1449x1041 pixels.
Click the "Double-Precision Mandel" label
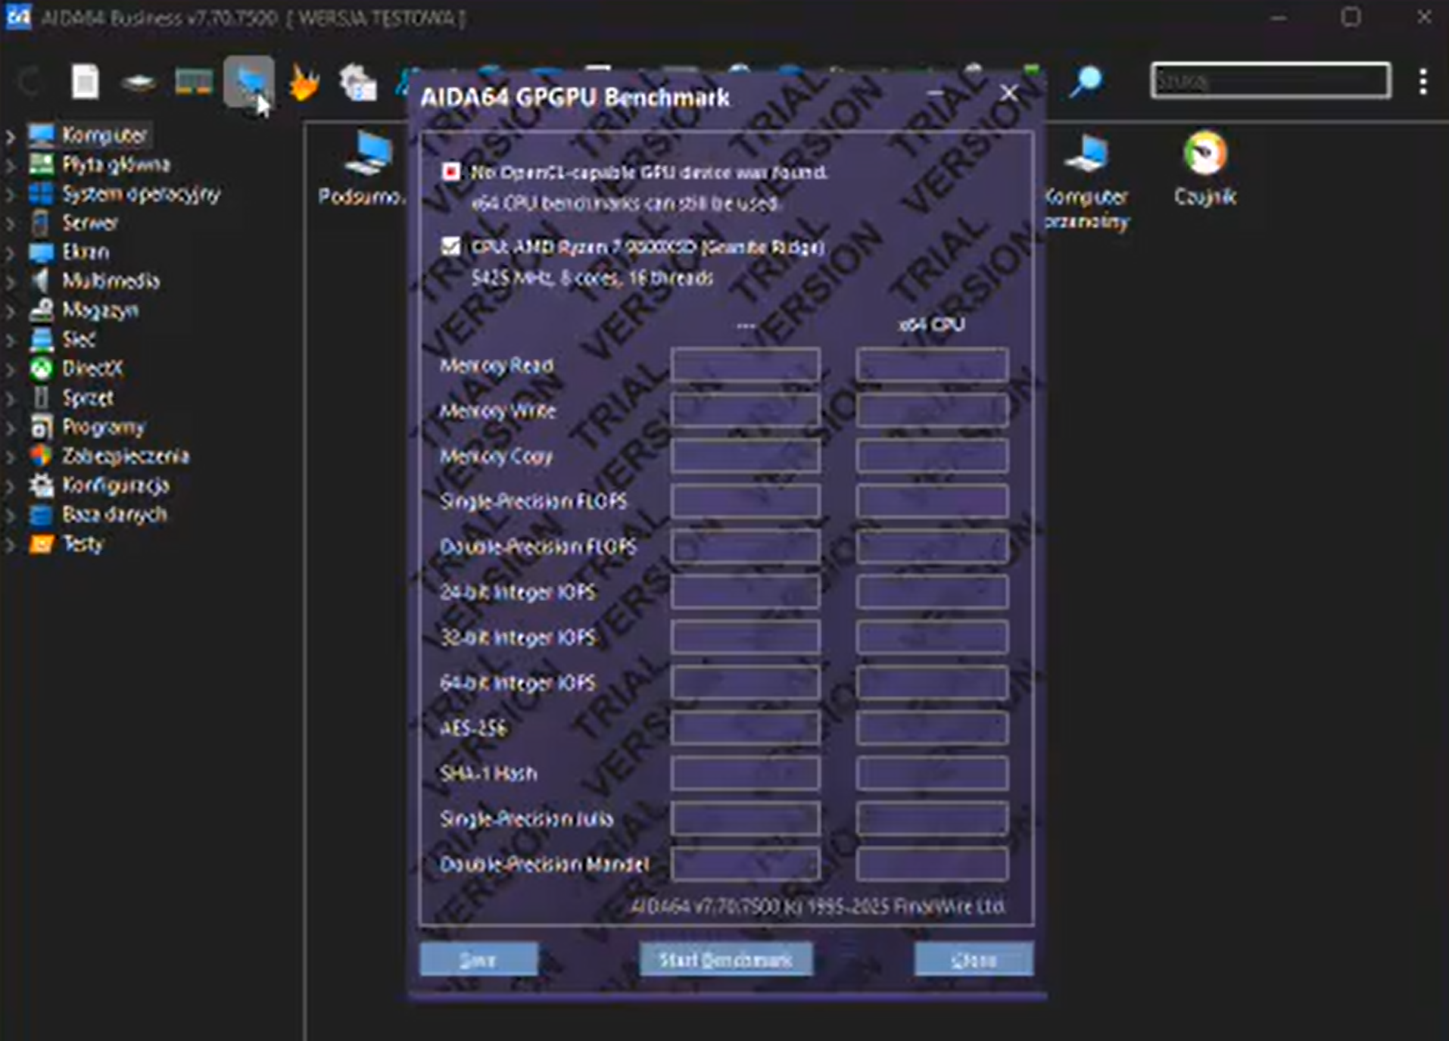(x=544, y=864)
